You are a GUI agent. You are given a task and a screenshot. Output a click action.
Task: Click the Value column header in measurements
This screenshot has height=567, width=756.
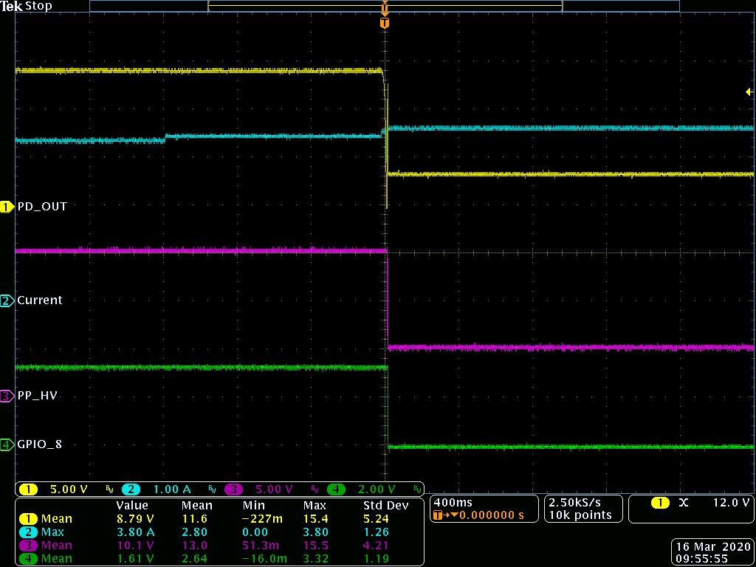coord(132,505)
